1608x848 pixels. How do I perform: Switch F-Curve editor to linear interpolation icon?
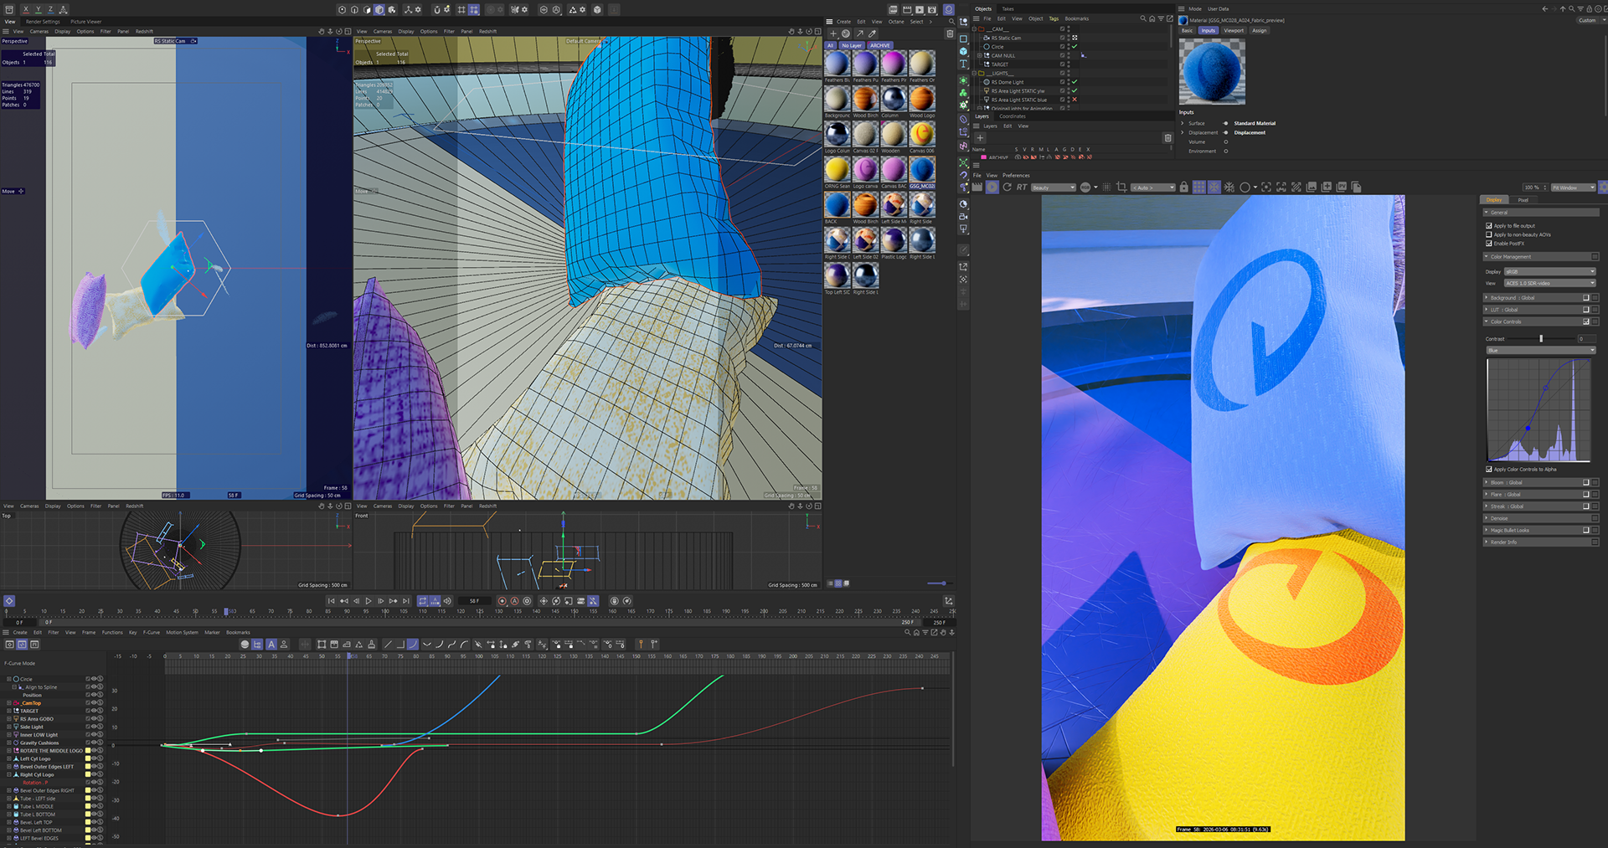pos(388,645)
